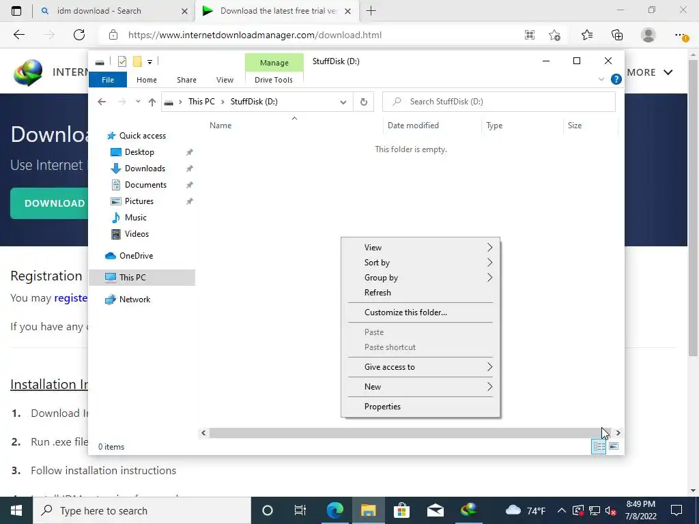Open the Windows Start menu

(x=16, y=510)
